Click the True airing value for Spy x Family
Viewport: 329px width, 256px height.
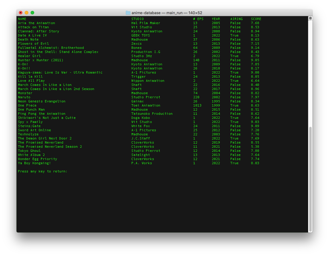tap(234, 122)
